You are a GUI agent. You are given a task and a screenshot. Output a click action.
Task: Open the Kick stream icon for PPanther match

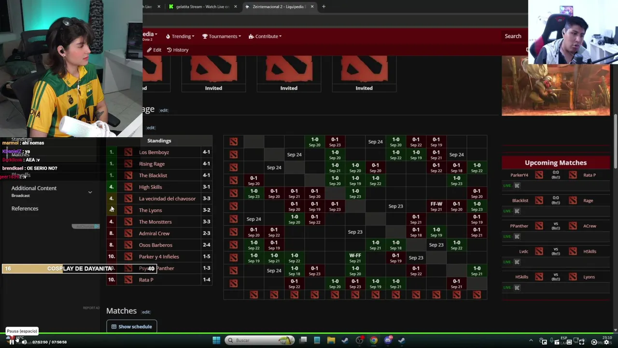[x=517, y=236]
